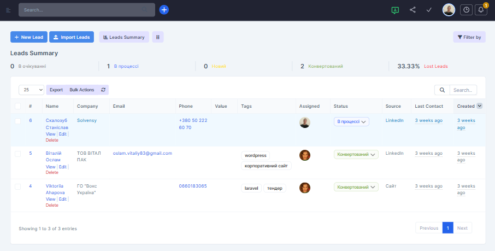Open the Solvensy company link
Screen dimensions: 495x251
87,120
